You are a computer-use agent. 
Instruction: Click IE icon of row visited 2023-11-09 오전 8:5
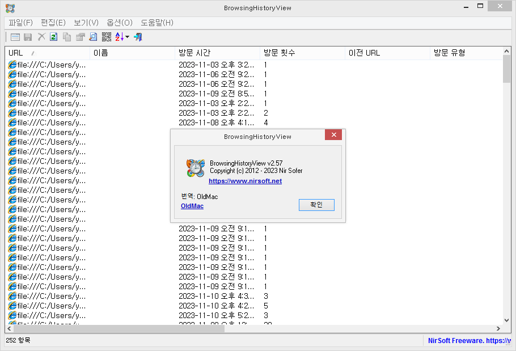pos(12,94)
